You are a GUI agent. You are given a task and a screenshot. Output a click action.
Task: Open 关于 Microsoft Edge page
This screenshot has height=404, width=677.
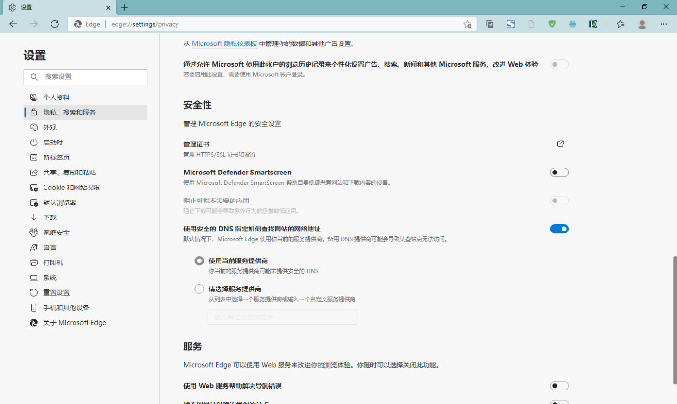point(86,323)
